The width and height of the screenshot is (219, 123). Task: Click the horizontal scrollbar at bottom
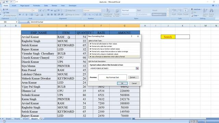(170, 119)
